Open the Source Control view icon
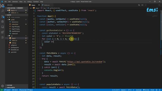 point(3,16)
